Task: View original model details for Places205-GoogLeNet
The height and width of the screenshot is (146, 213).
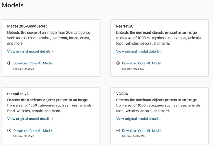Action: coord(30,51)
